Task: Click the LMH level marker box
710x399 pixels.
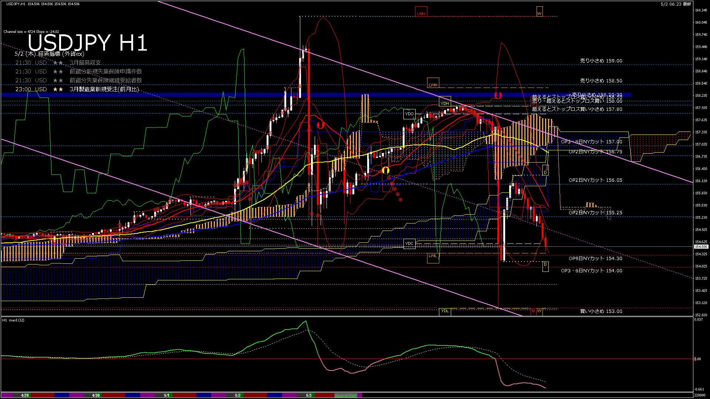Action: 421,11
